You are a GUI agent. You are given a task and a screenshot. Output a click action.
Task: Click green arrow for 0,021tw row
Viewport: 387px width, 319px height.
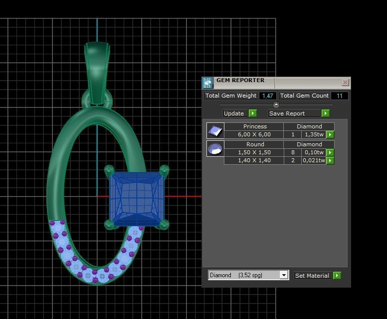(x=330, y=161)
